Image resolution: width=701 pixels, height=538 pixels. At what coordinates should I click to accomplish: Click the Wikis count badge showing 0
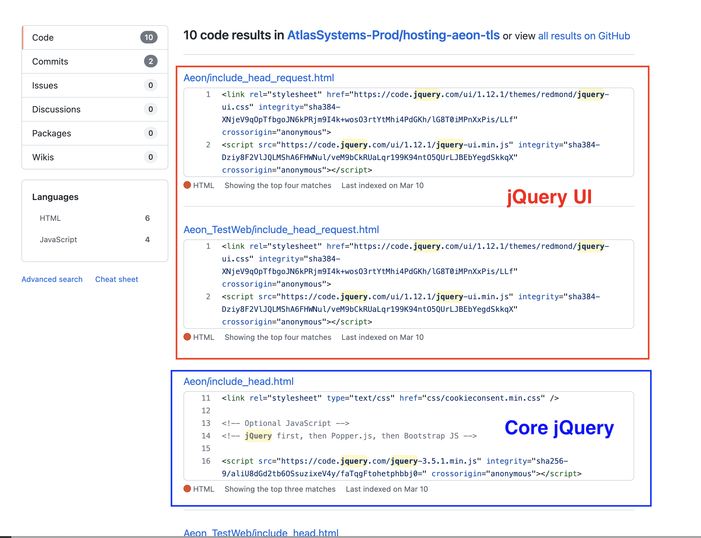151,157
